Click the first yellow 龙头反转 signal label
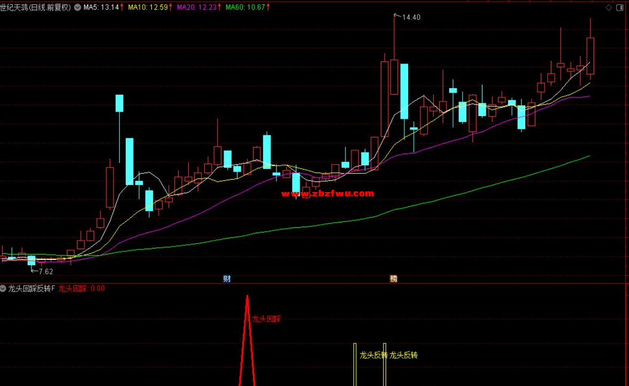 coord(373,355)
